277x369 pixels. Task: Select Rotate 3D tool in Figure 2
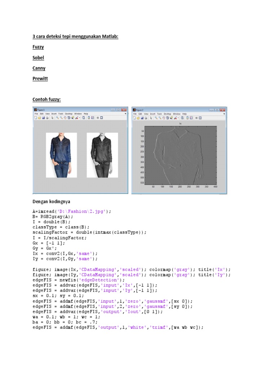(x=168, y=118)
